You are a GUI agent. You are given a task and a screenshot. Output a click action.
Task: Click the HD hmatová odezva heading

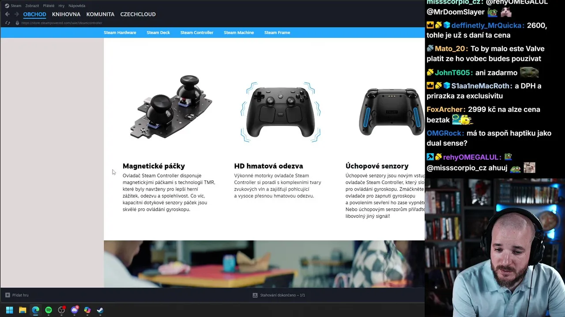point(268,166)
